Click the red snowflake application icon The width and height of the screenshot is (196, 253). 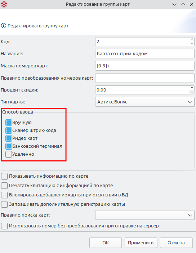(4, 4)
